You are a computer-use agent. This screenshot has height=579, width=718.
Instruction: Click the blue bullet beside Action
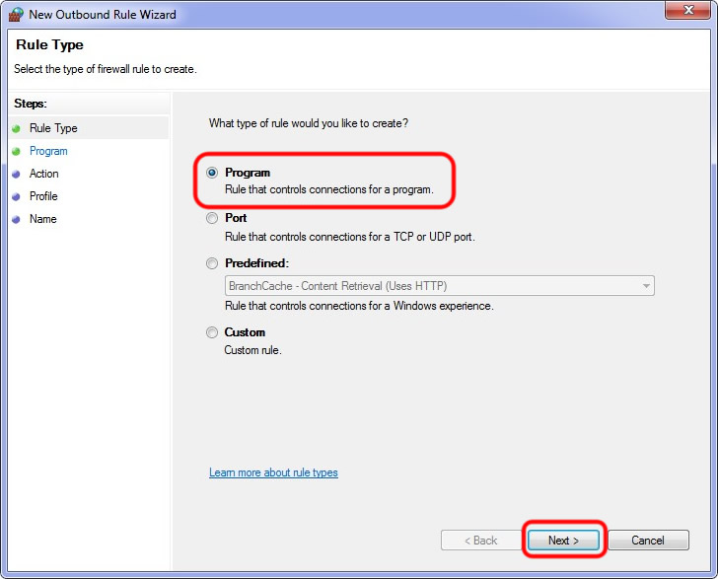click(x=17, y=174)
